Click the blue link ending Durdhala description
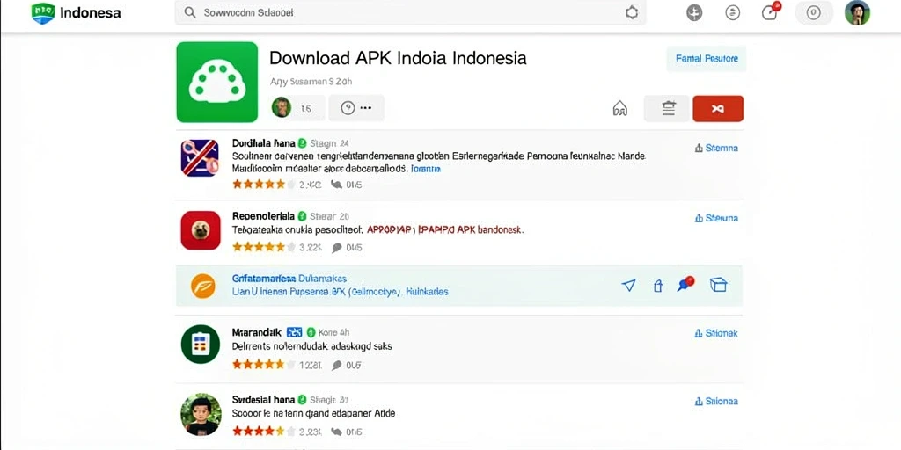 [x=426, y=170]
